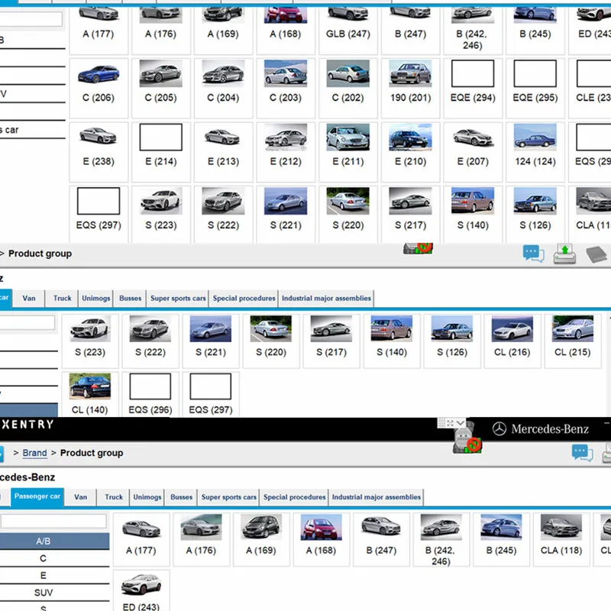Screen dimensions: 611x611
Task: Choose the E (214) model
Action: [x=161, y=152]
